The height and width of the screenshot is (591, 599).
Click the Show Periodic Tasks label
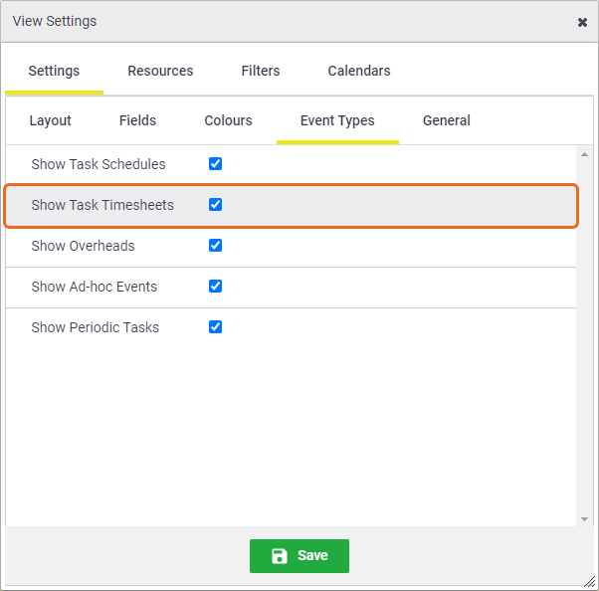[x=96, y=327]
